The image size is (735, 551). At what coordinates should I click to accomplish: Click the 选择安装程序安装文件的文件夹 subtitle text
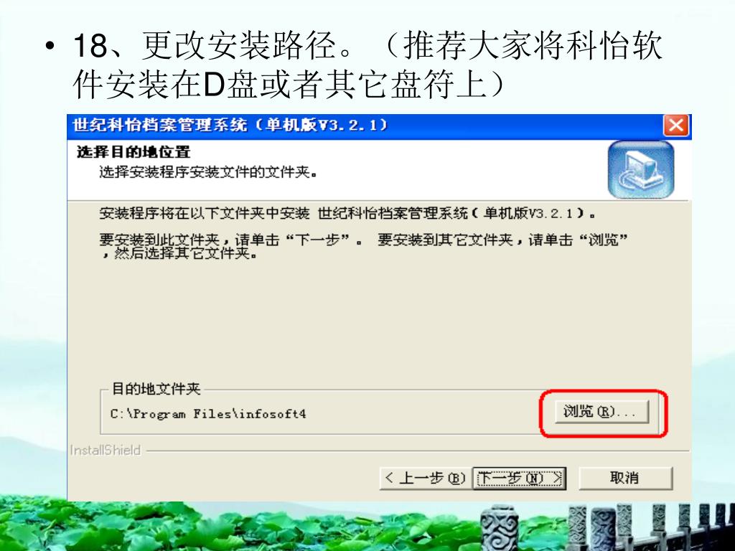pyautogui.click(x=209, y=172)
